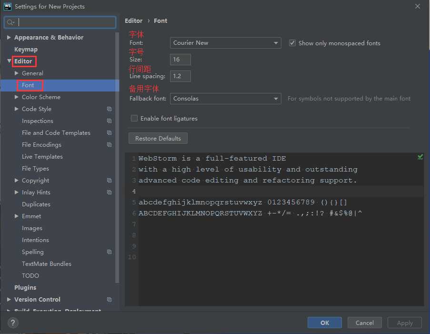This screenshot has width=430, height=334.
Task: Click preview line 'WebStorm is a full-featured IDE'
Action: 212,158
